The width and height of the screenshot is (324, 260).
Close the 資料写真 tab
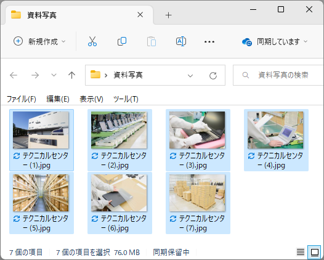click(x=140, y=15)
